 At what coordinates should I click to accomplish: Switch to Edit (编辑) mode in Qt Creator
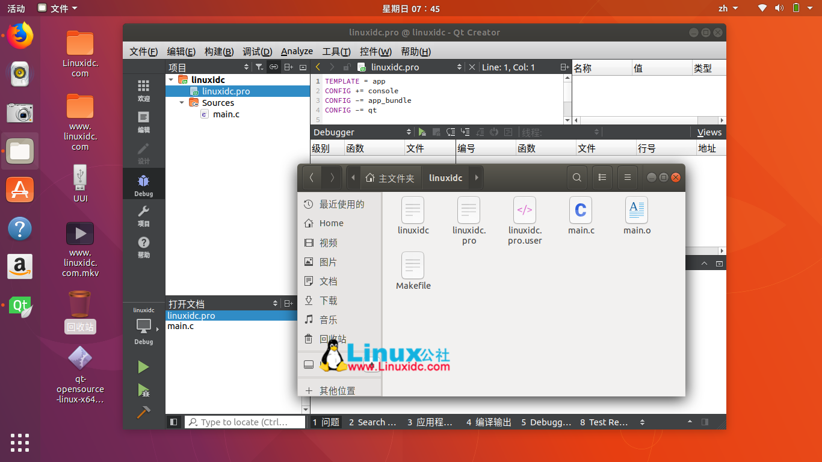[143, 122]
